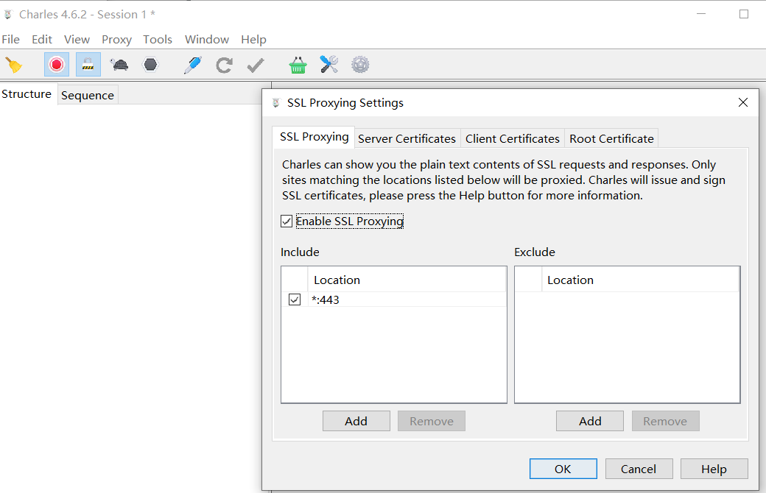Viewport: 766px width, 493px height.
Task: Close the SSL Proxying Settings dialog
Action: [742, 102]
